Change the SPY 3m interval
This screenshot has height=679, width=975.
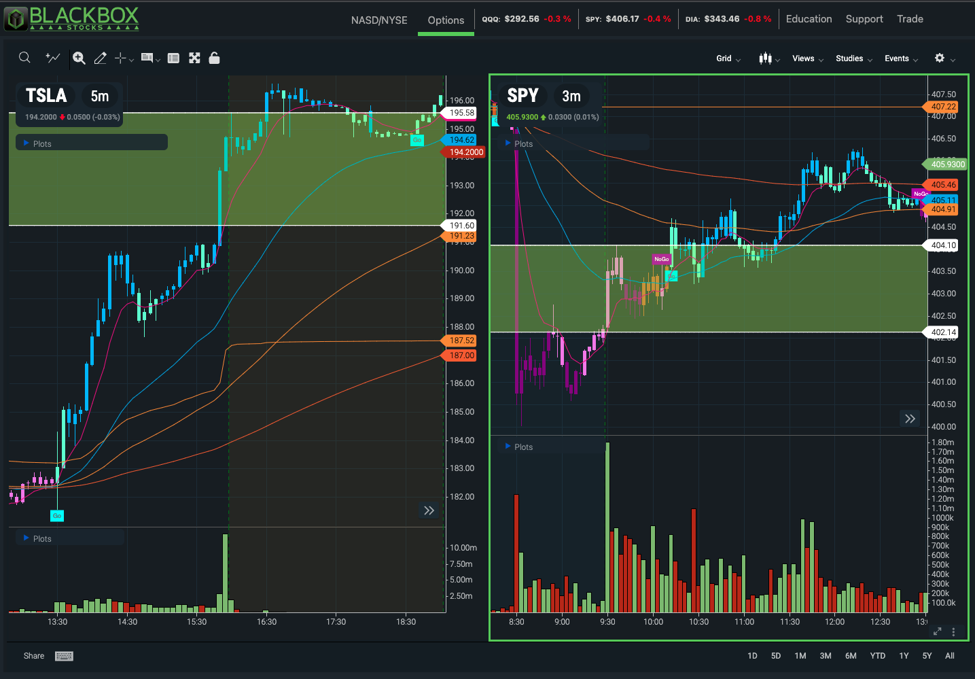(x=571, y=96)
